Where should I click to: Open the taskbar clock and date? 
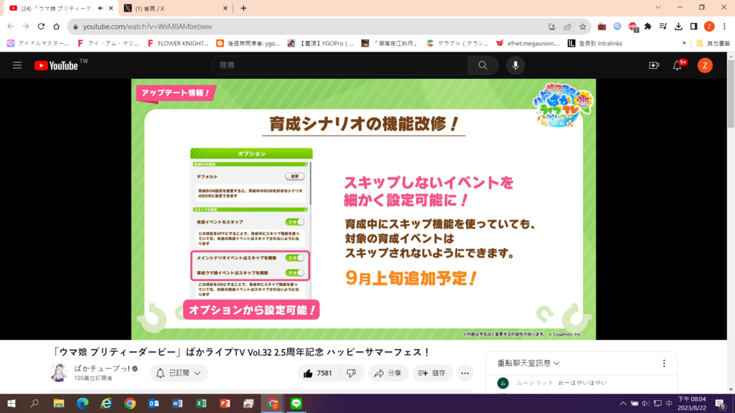[x=692, y=404]
